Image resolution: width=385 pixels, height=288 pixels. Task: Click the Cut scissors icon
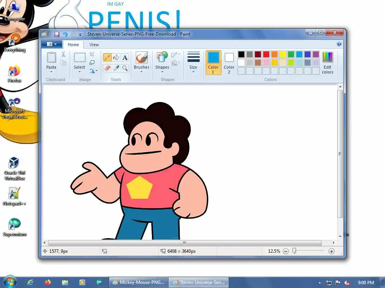63,54
